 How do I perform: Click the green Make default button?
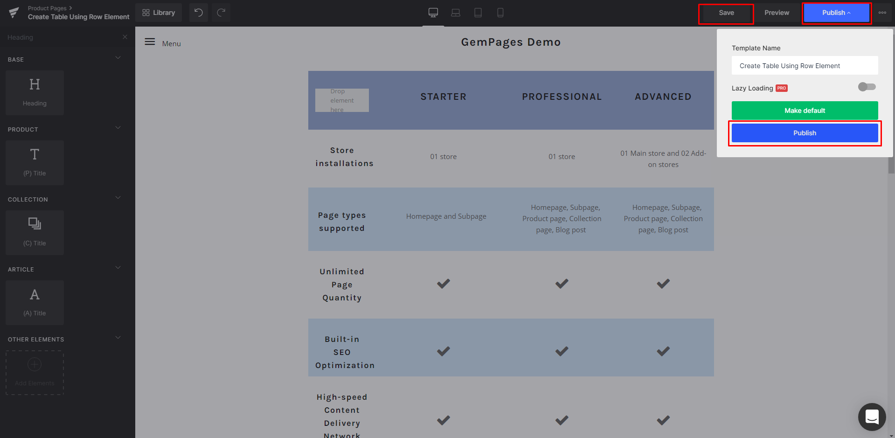click(805, 111)
